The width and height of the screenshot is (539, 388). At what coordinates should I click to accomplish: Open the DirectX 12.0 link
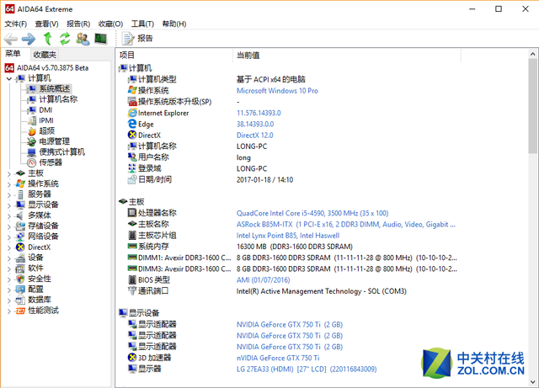pyautogui.click(x=254, y=136)
